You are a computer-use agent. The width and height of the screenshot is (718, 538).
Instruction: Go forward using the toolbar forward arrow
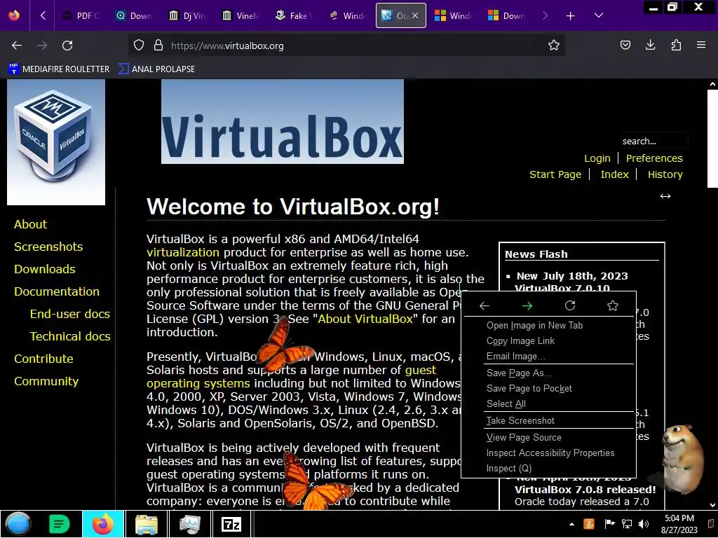click(x=42, y=46)
